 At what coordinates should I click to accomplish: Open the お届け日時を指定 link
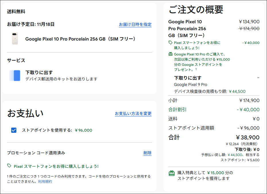click(x=135, y=25)
